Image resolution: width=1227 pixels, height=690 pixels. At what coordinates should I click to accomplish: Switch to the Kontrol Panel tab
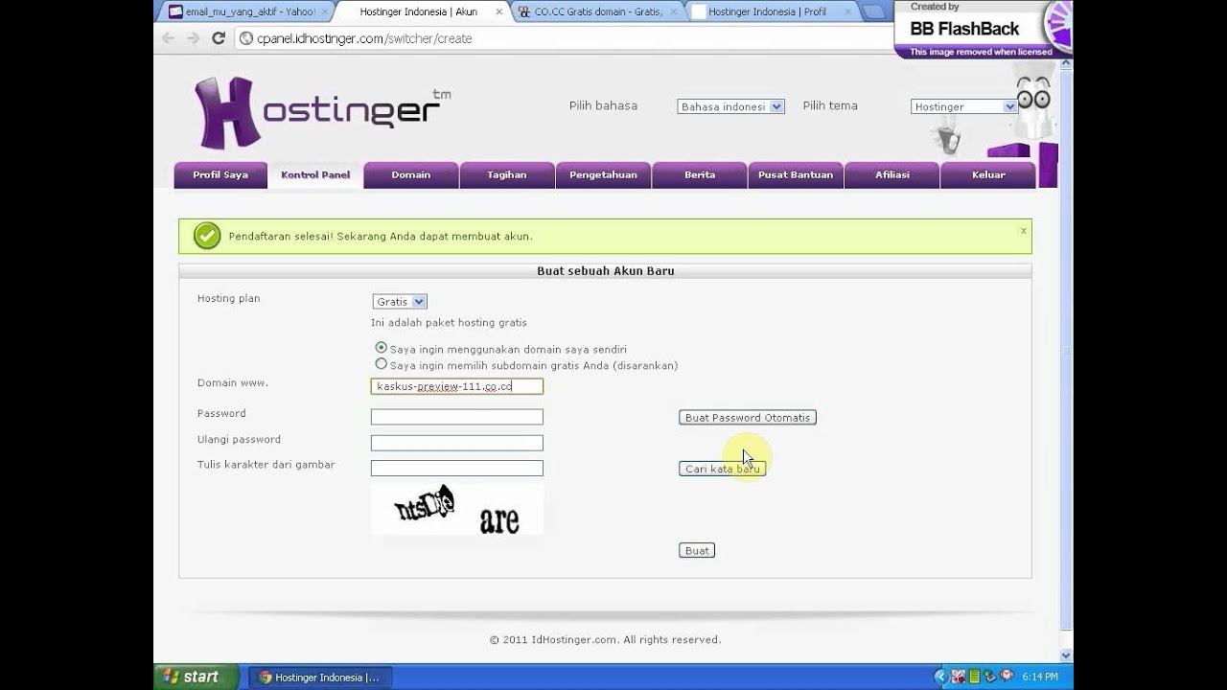[x=315, y=175]
